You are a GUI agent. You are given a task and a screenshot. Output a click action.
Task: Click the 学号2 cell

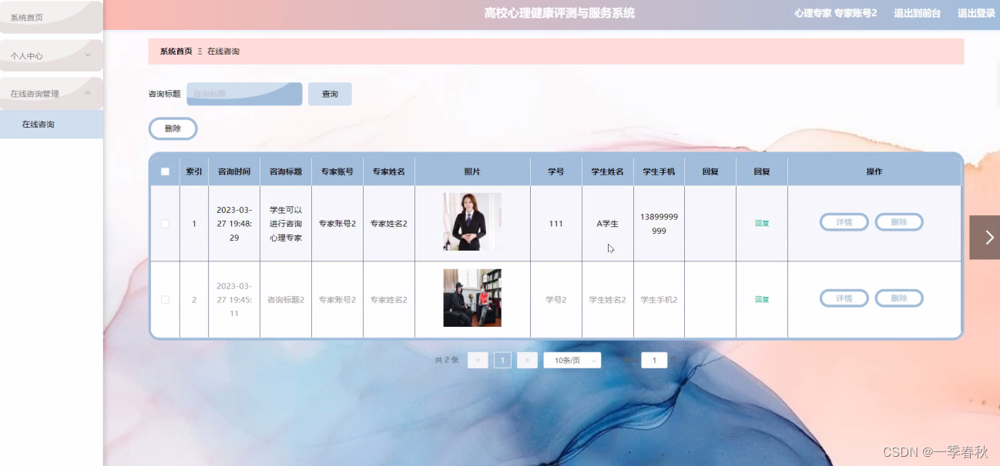(x=556, y=299)
